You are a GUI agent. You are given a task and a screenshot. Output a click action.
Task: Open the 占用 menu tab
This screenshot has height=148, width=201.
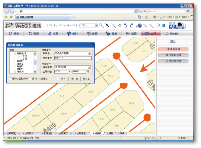point(151,34)
